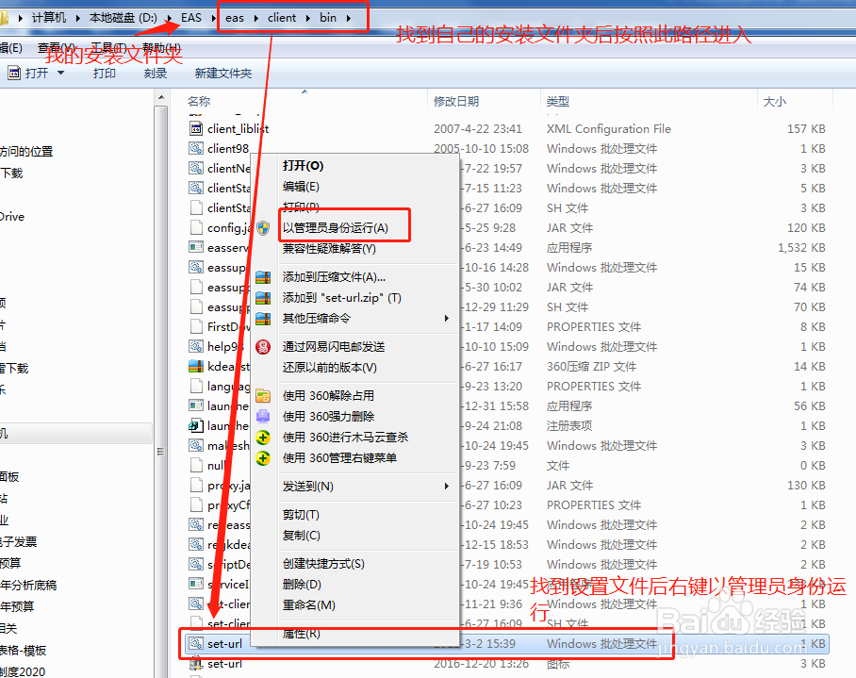Image resolution: width=856 pixels, height=678 pixels.
Task: Click the easserver application icon
Action: (196, 247)
